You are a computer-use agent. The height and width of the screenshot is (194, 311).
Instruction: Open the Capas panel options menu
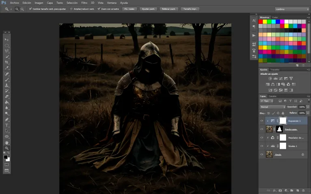(308, 96)
